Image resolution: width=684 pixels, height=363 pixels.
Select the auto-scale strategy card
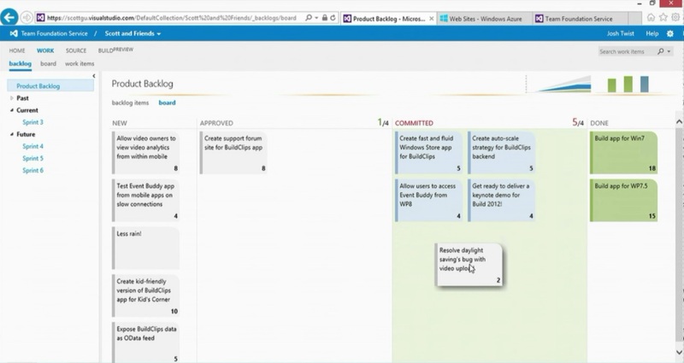pyautogui.click(x=501, y=153)
